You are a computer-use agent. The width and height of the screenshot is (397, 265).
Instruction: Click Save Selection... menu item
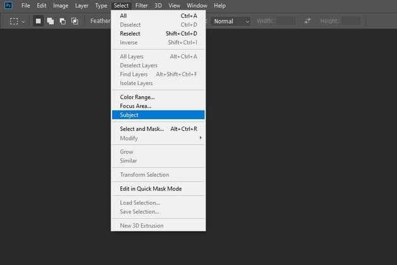(158, 212)
